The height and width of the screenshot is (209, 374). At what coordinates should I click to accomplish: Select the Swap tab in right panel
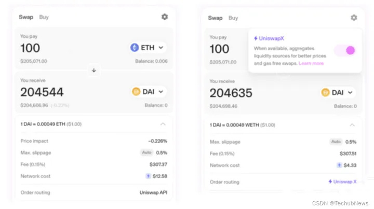tap(215, 18)
